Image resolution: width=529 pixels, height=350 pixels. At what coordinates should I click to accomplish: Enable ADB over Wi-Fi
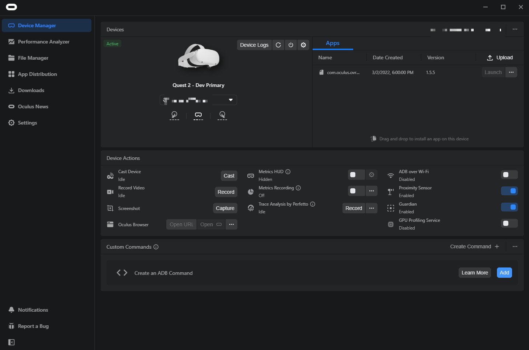coord(509,175)
